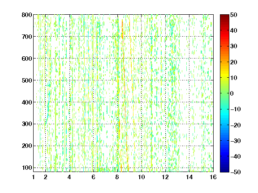Click the x-axis label 12
258x193 pixels.
point(165,177)
